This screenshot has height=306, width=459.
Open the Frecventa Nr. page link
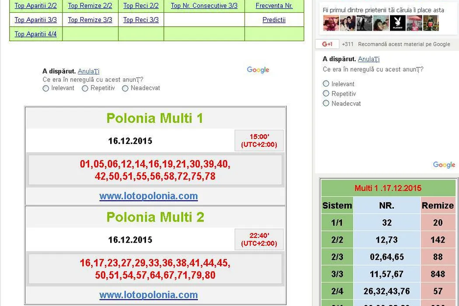tap(274, 6)
